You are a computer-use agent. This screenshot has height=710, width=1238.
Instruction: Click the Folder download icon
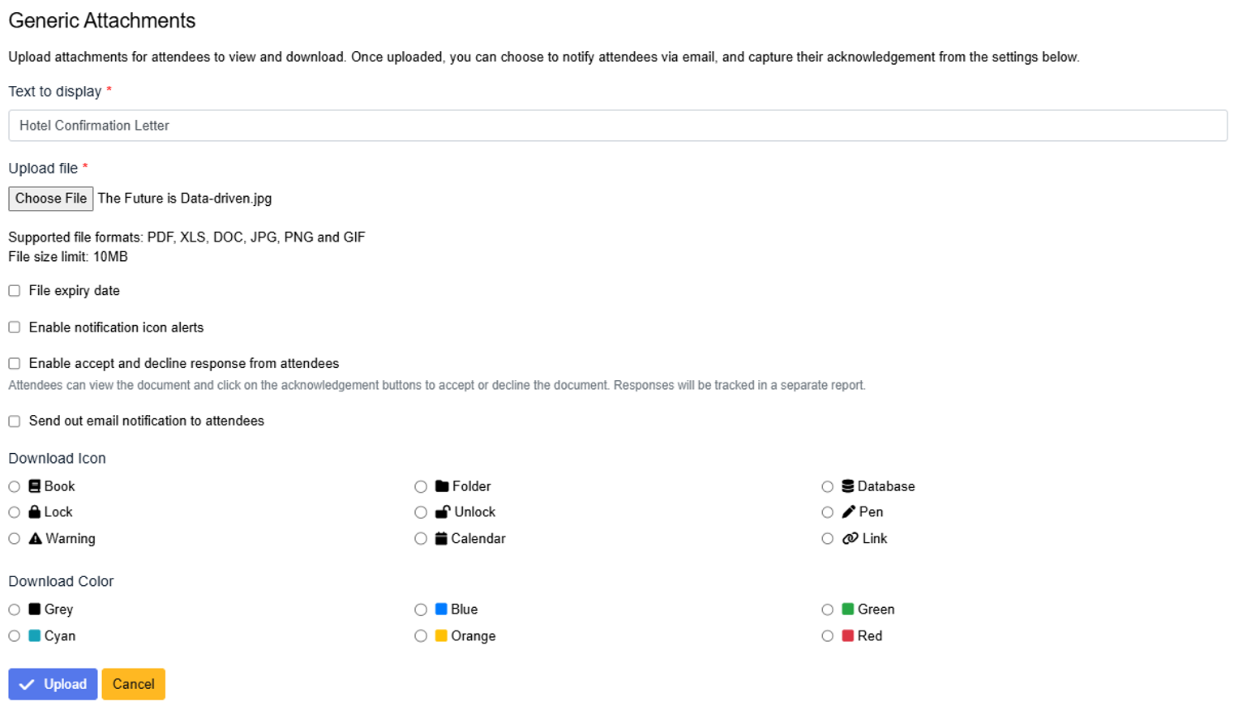pyautogui.click(x=442, y=486)
